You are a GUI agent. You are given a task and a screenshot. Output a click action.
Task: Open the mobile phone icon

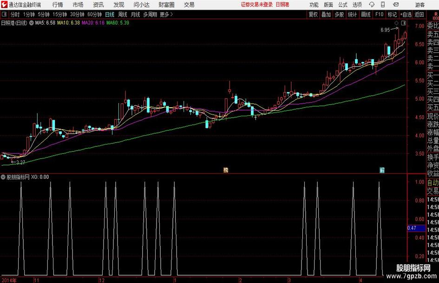point(383,5)
